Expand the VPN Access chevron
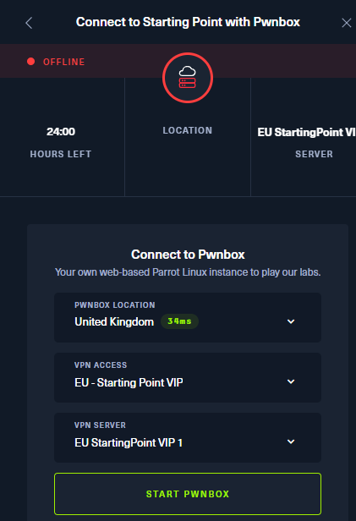This screenshot has height=521, width=356. coord(291,381)
